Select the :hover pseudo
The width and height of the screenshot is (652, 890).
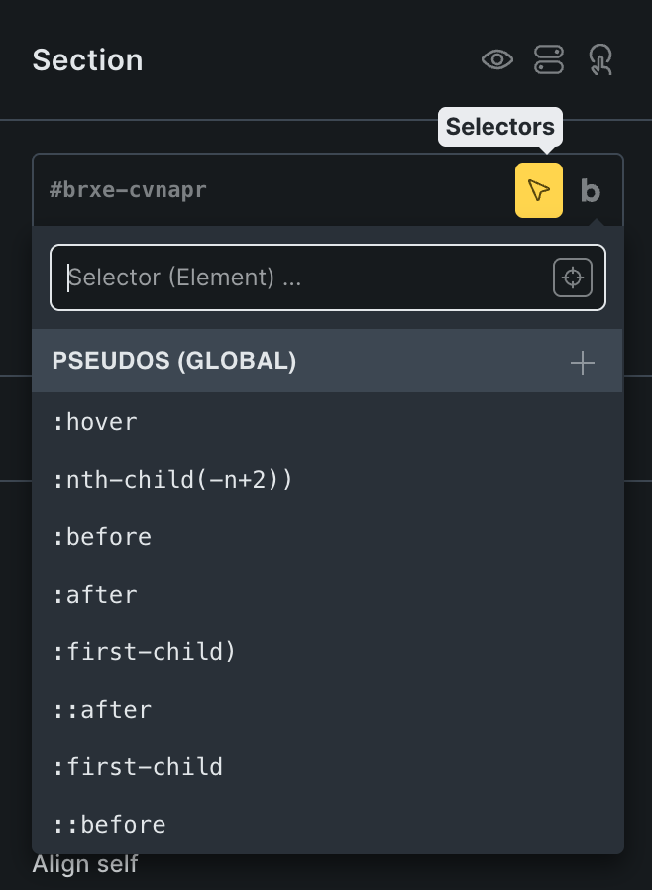tap(95, 422)
